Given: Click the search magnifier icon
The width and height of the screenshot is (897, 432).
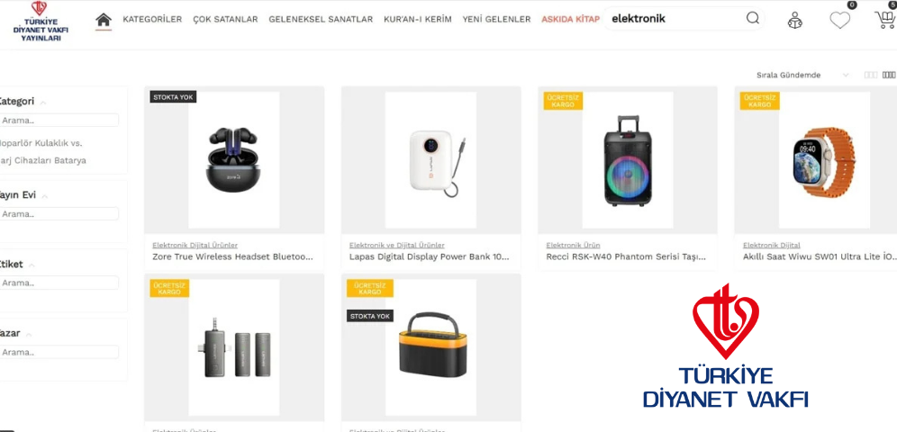Looking at the screenshot, I should tap(753, 18).
